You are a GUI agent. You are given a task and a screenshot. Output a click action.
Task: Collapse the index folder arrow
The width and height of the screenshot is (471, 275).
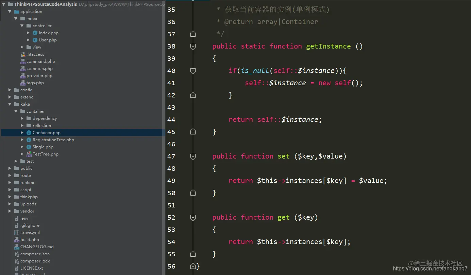tap(16, 19)
